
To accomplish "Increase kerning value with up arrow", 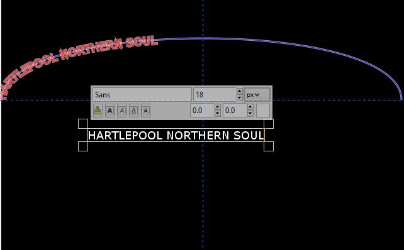I will pos(250,107).
